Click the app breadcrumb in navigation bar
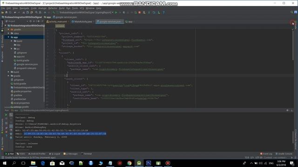 (x=47, y=17)
